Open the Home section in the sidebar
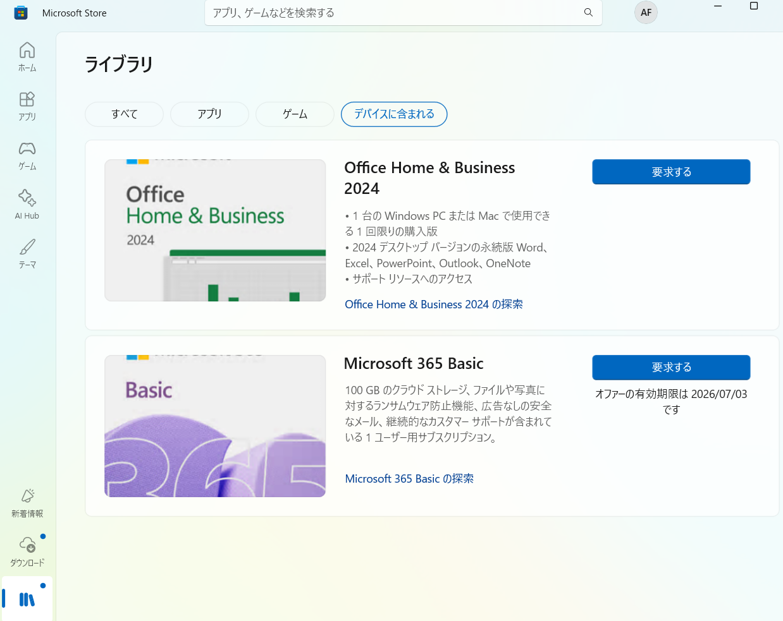 (27, 56)
